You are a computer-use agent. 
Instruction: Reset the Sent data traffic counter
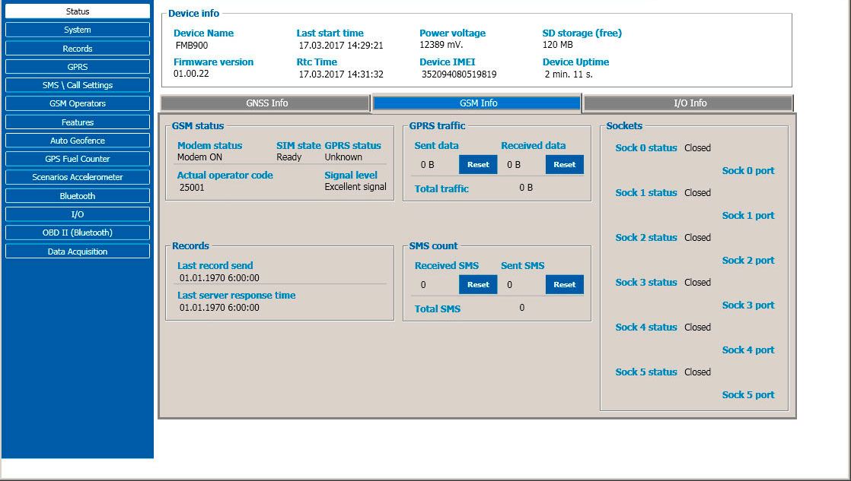coord(477,164)
